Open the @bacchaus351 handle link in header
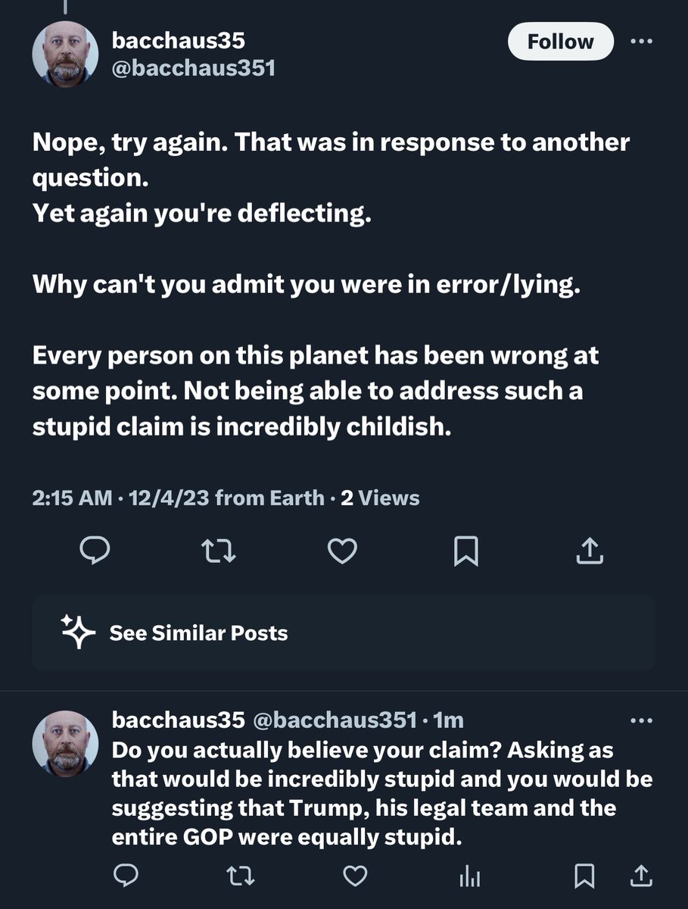The image size is (688, 909). (193, 68)
